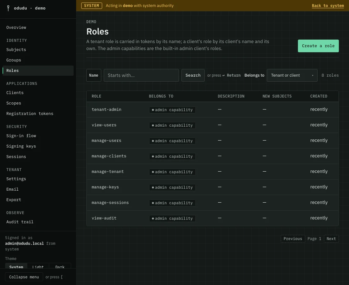Click the CREATED column header

(x=319, y=96)
